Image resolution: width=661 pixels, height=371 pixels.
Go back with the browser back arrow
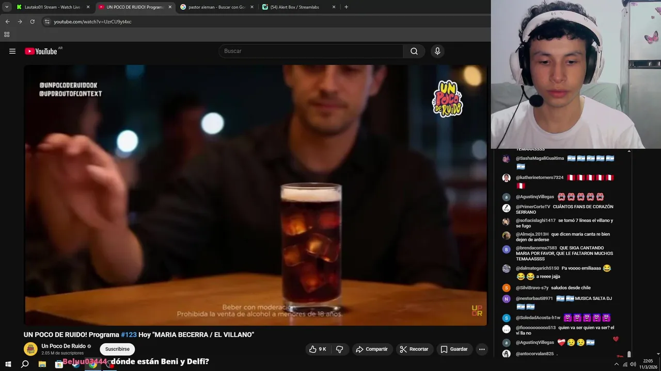(7, 22)
